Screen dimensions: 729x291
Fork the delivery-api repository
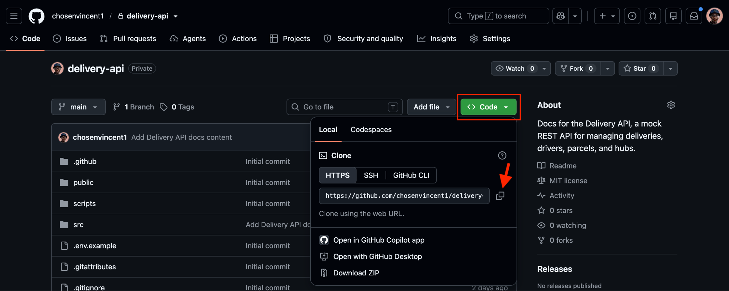578,69
